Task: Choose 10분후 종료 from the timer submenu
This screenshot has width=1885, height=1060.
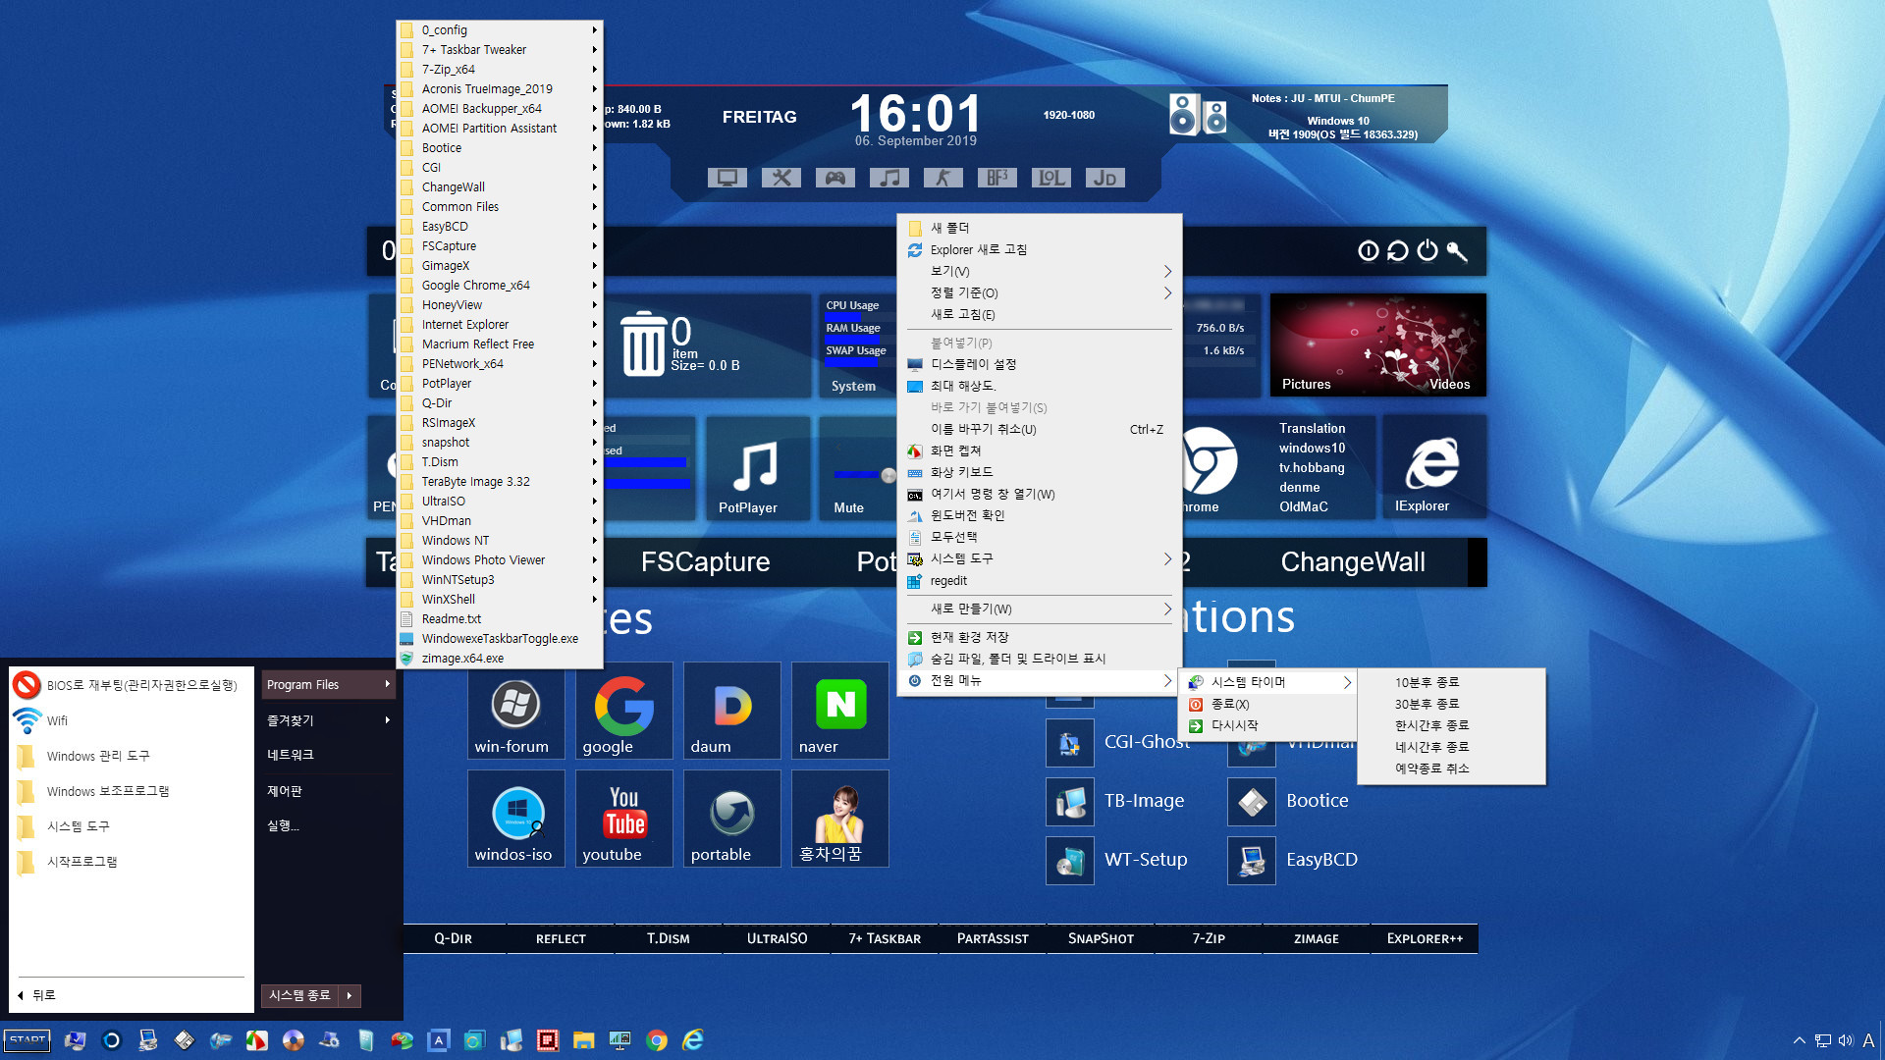Action: [1451, 682]
